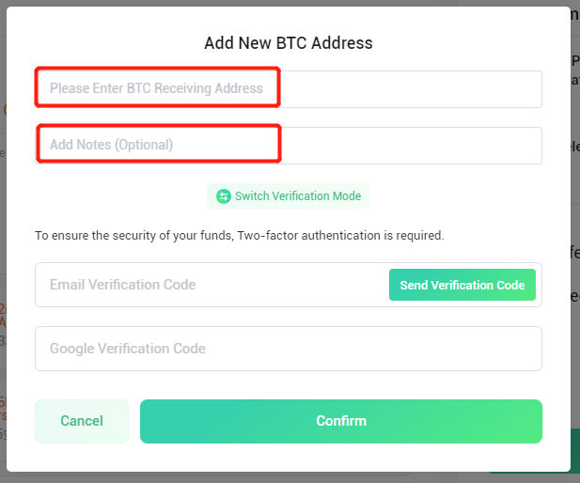The image size is (580, 483).
Task: Send Verification Code to email
Action: coord(462,285)
